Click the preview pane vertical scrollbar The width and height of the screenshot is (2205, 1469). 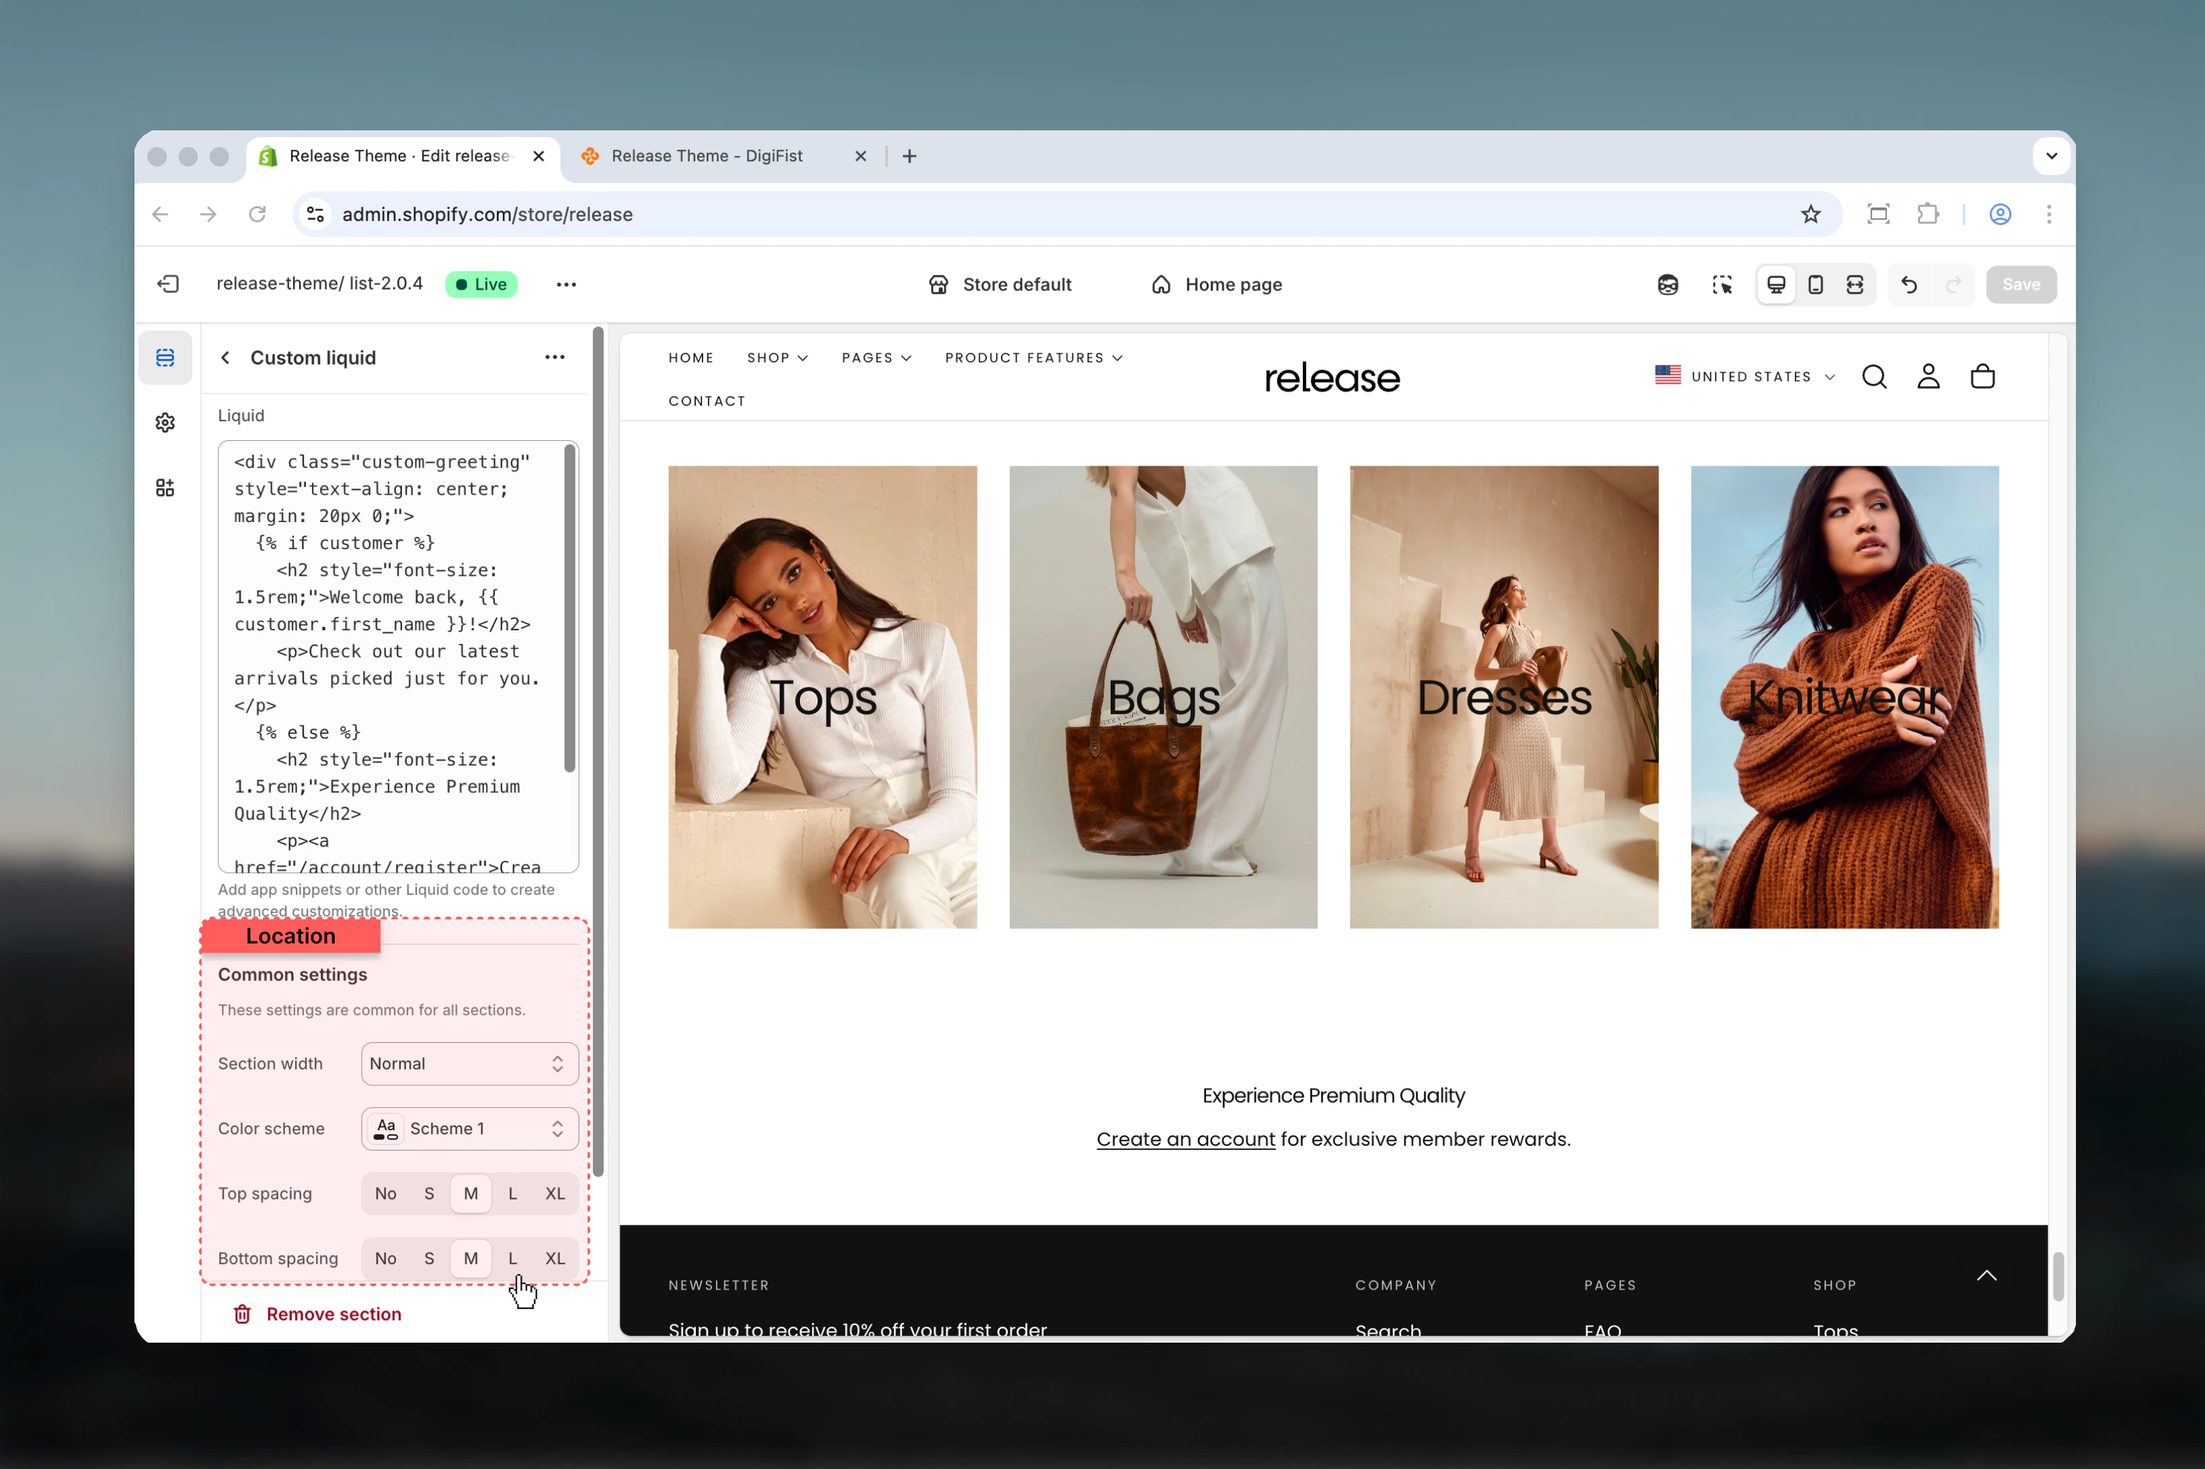pyautogui.click(x=2058, y=1276)
